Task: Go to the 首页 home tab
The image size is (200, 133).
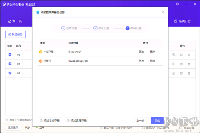Action: 15,21
